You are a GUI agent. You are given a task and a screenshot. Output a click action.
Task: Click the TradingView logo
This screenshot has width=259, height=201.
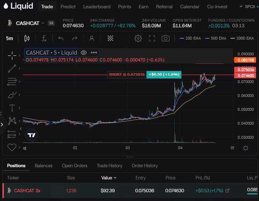click(x=31, y=135)
